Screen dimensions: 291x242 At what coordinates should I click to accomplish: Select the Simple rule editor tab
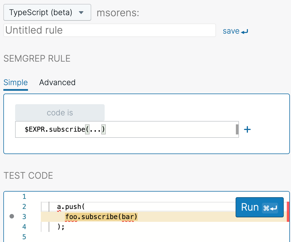[15, 82]
